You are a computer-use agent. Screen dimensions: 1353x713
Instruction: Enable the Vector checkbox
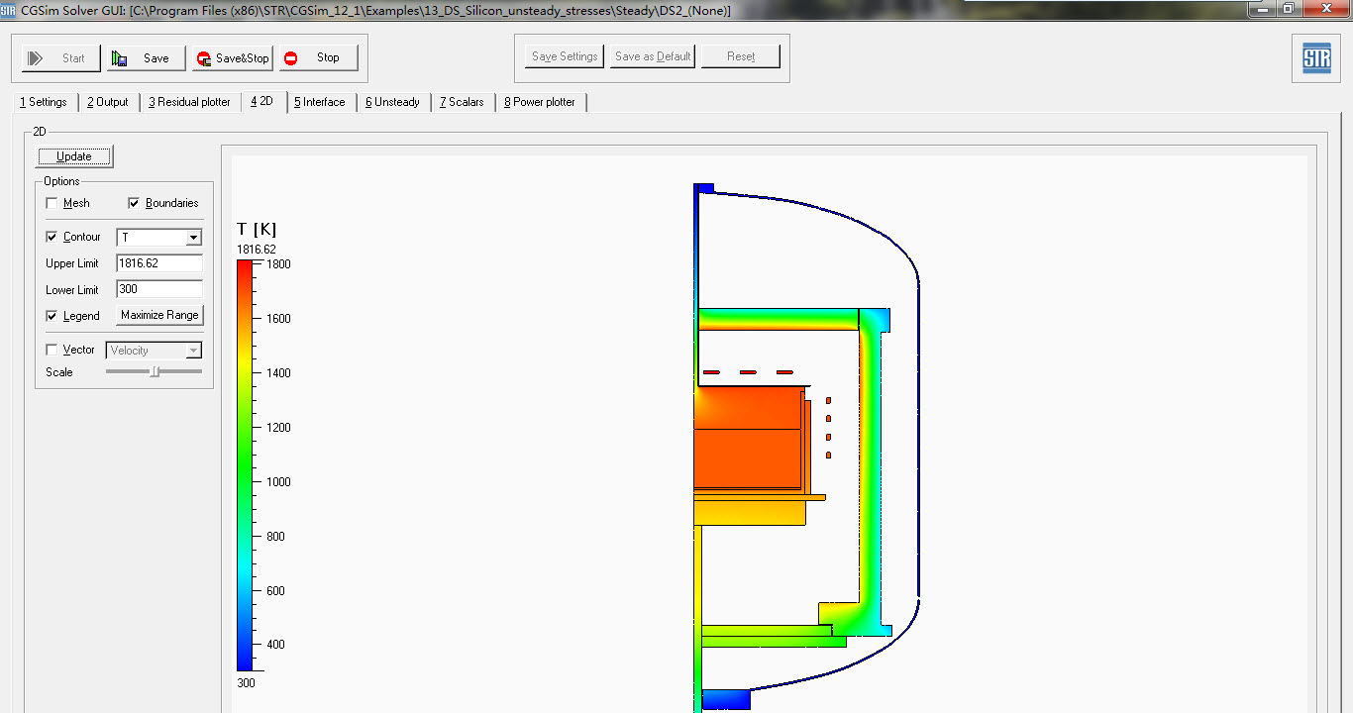pyautogui.click(x=52, y=350)
